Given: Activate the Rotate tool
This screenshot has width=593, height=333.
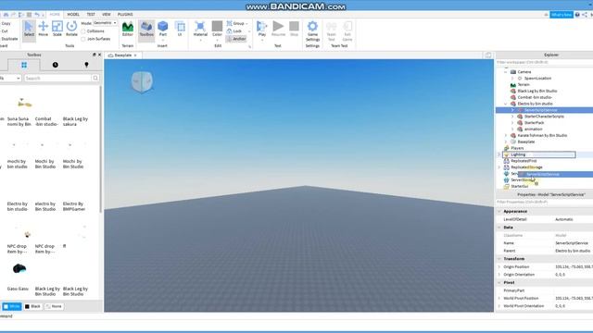Looking at the screenshot, I should (x=71, y=29).
